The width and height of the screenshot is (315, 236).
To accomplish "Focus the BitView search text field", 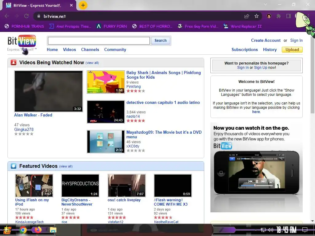I will 99,41.
